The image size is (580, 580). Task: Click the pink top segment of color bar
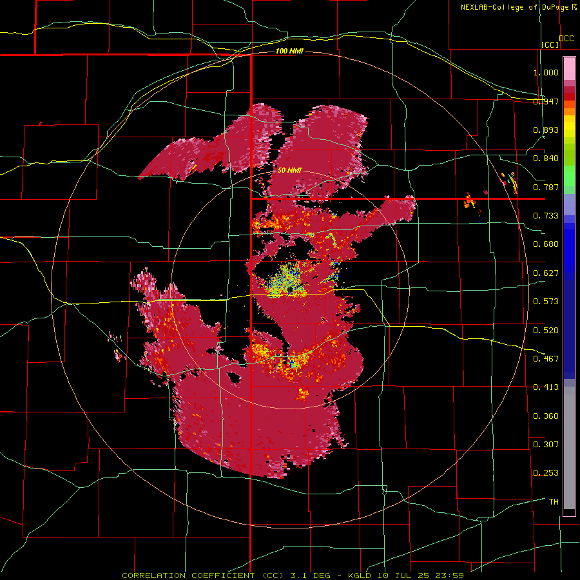click(569, 69)
